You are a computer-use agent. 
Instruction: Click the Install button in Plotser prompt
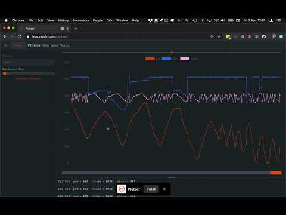(151, 189)
